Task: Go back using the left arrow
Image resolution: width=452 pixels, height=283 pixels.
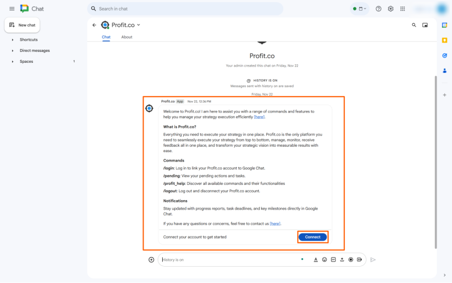Action: tap(95, 25)
